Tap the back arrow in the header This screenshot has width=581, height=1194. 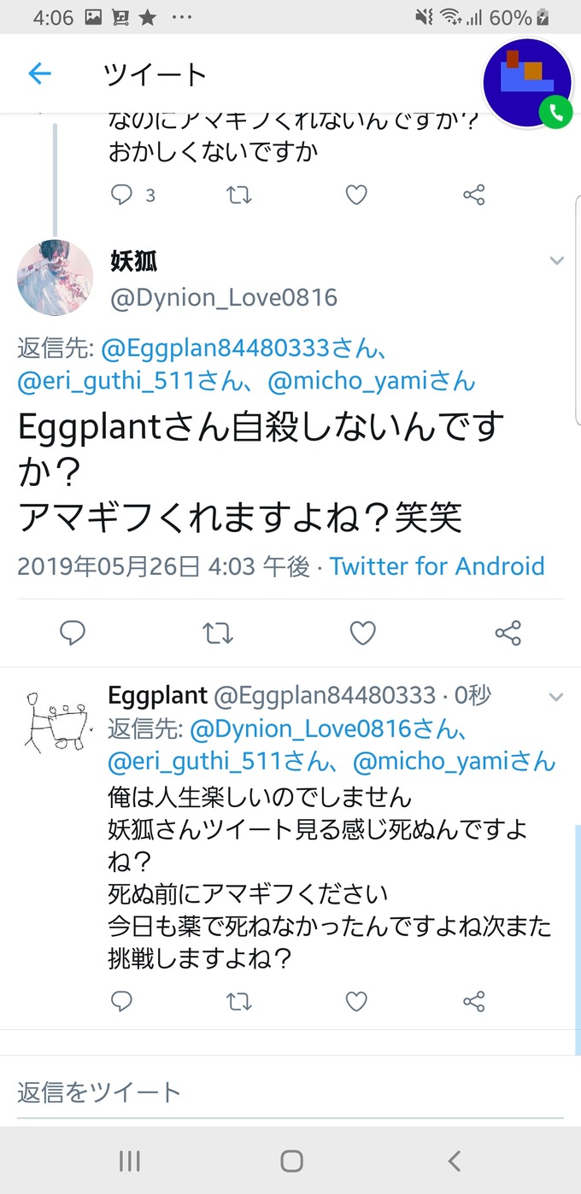pos(40,74)
